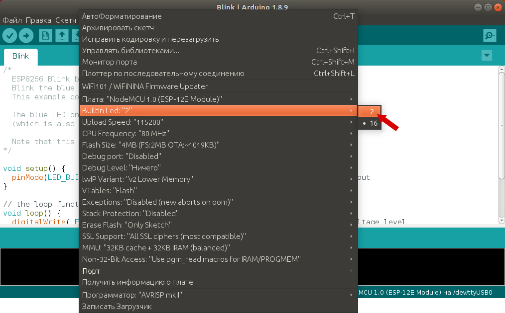This screenshot has height=313, width=505.
Task: Create a new sketch with New icon
Action: [x=45, y=35]
